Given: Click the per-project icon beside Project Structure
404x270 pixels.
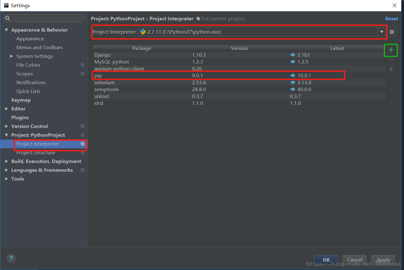Looking at the screenshot, I should (82, 153).
